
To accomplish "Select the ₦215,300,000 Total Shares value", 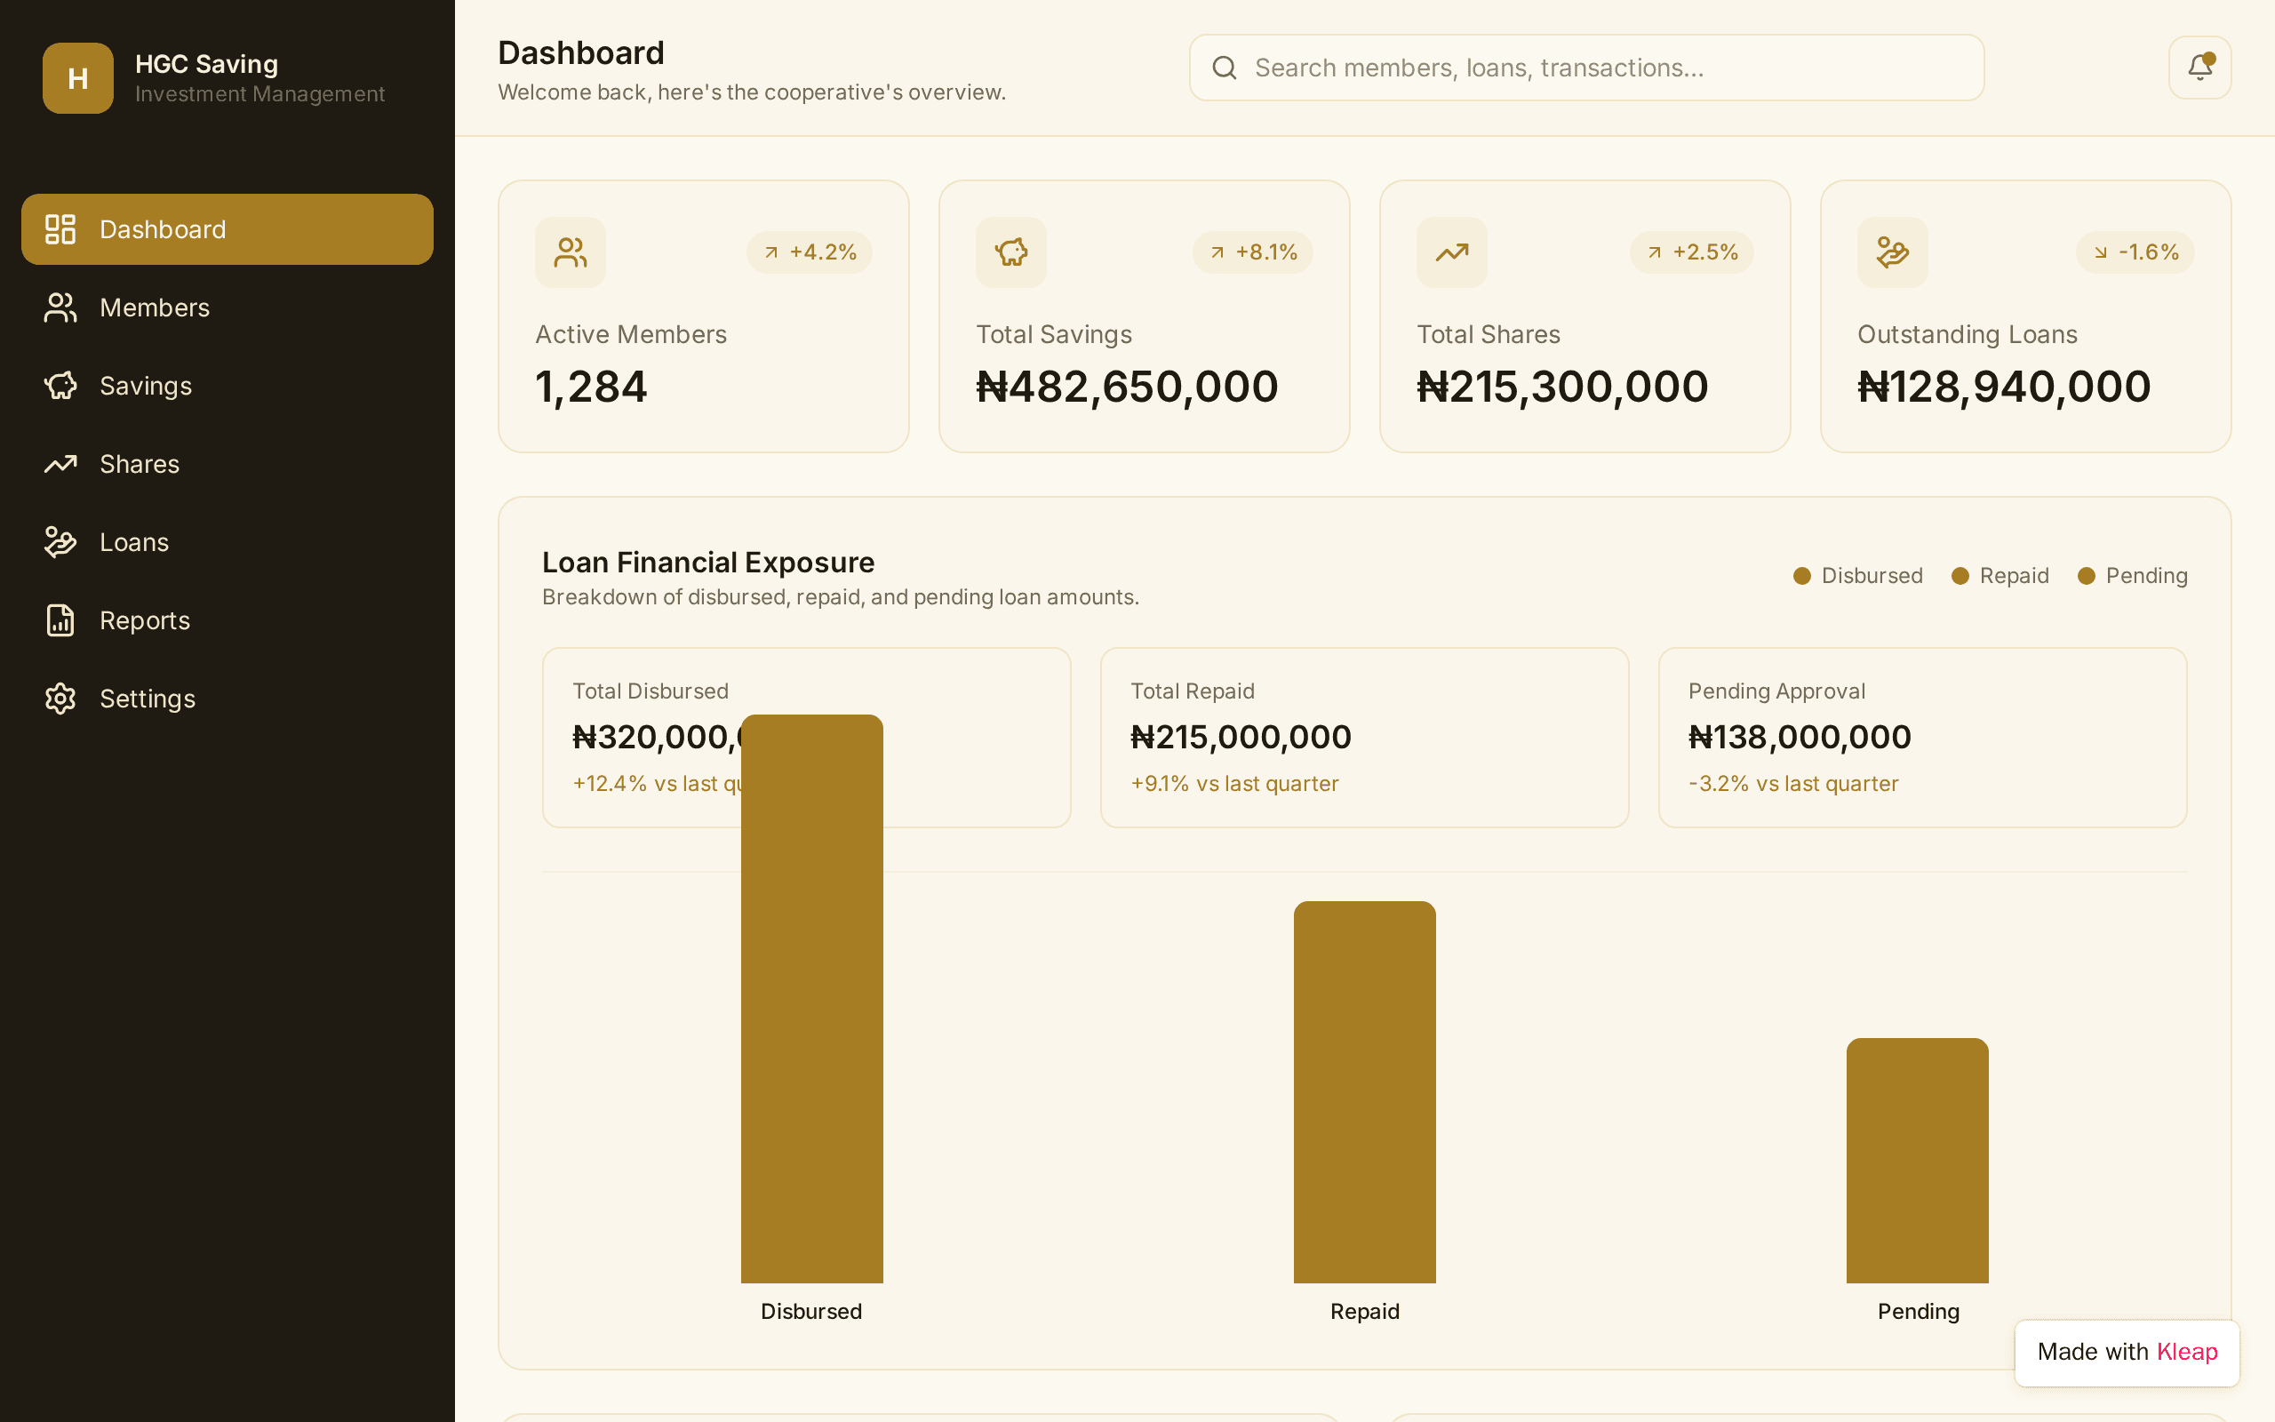I will (1562, 387).
